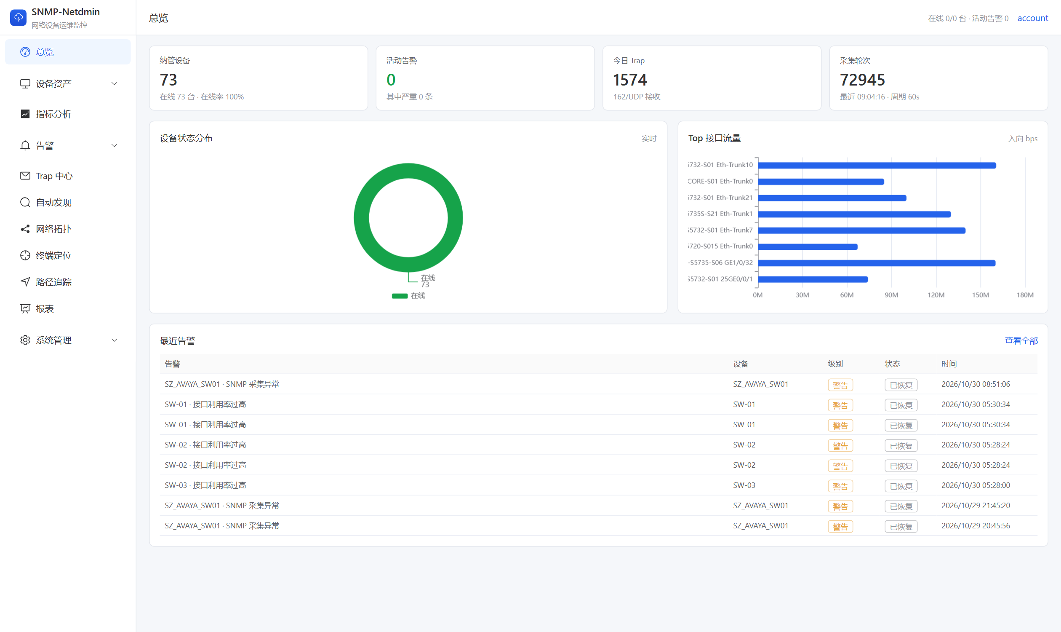Expand the 系统管理 menu chevron
The width and height of the screenshot is (1061, 632).
tap(114, 340)
